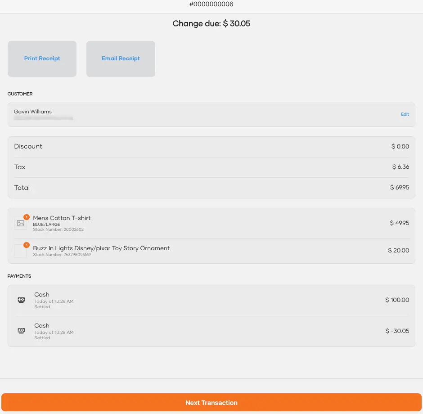Open the $ -30.05 Cash payment entry
Image resolution: width=423 pixels, height=414 pixels.
pyautogui.click(x=211, y=332)
